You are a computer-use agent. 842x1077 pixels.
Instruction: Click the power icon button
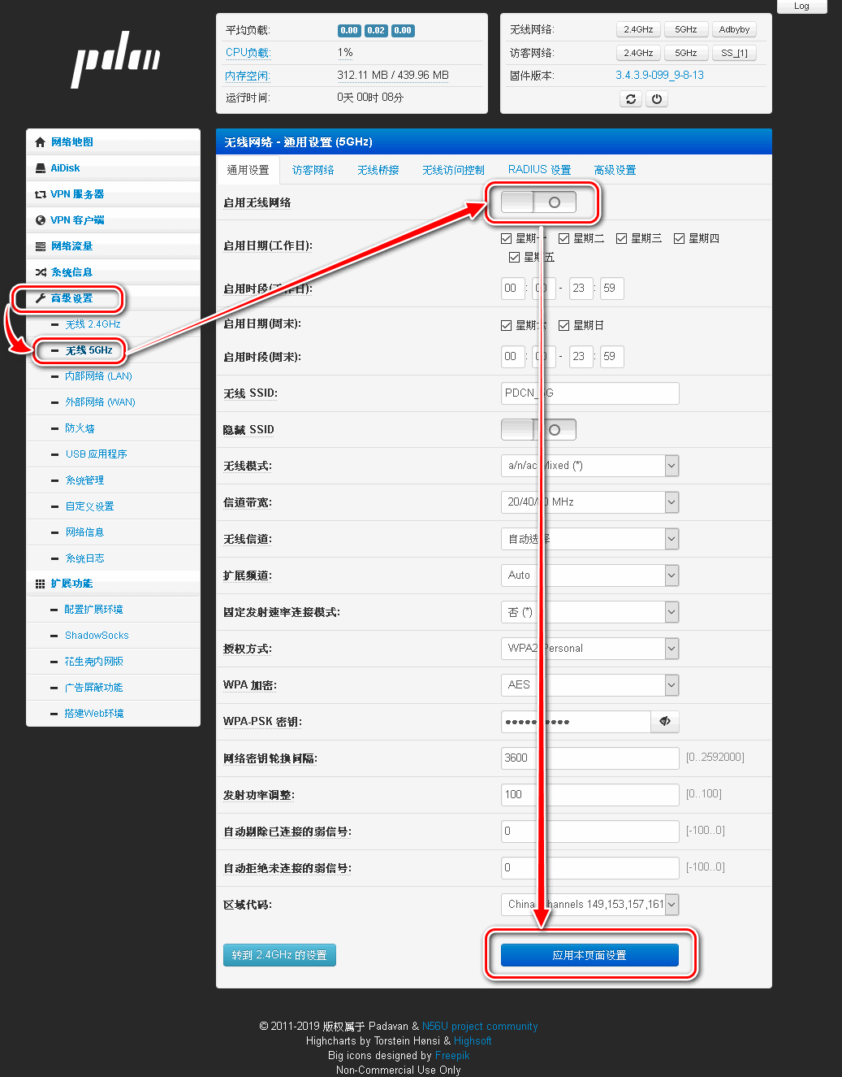[x=657, y=98]
